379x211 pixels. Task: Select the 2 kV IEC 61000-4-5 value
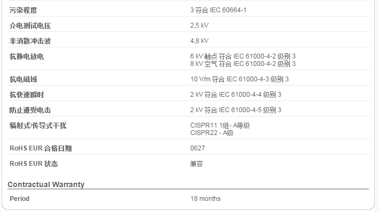coord(236,110)
